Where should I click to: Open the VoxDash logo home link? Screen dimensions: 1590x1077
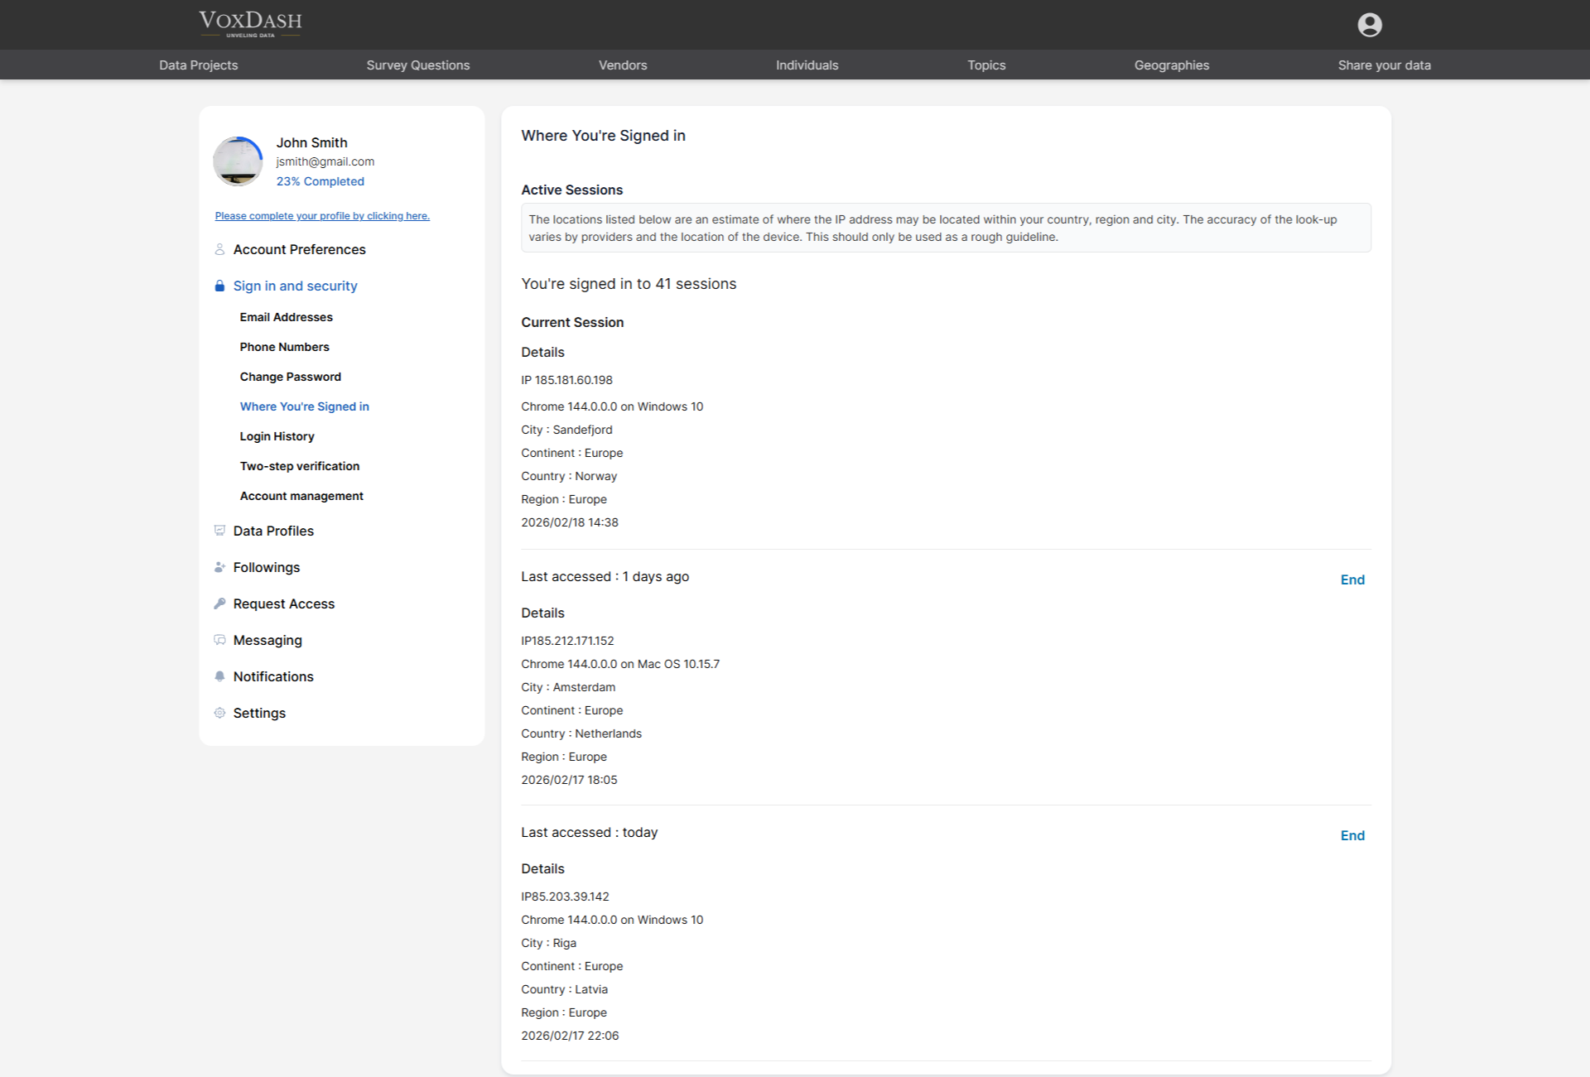[x=250, y=23]
